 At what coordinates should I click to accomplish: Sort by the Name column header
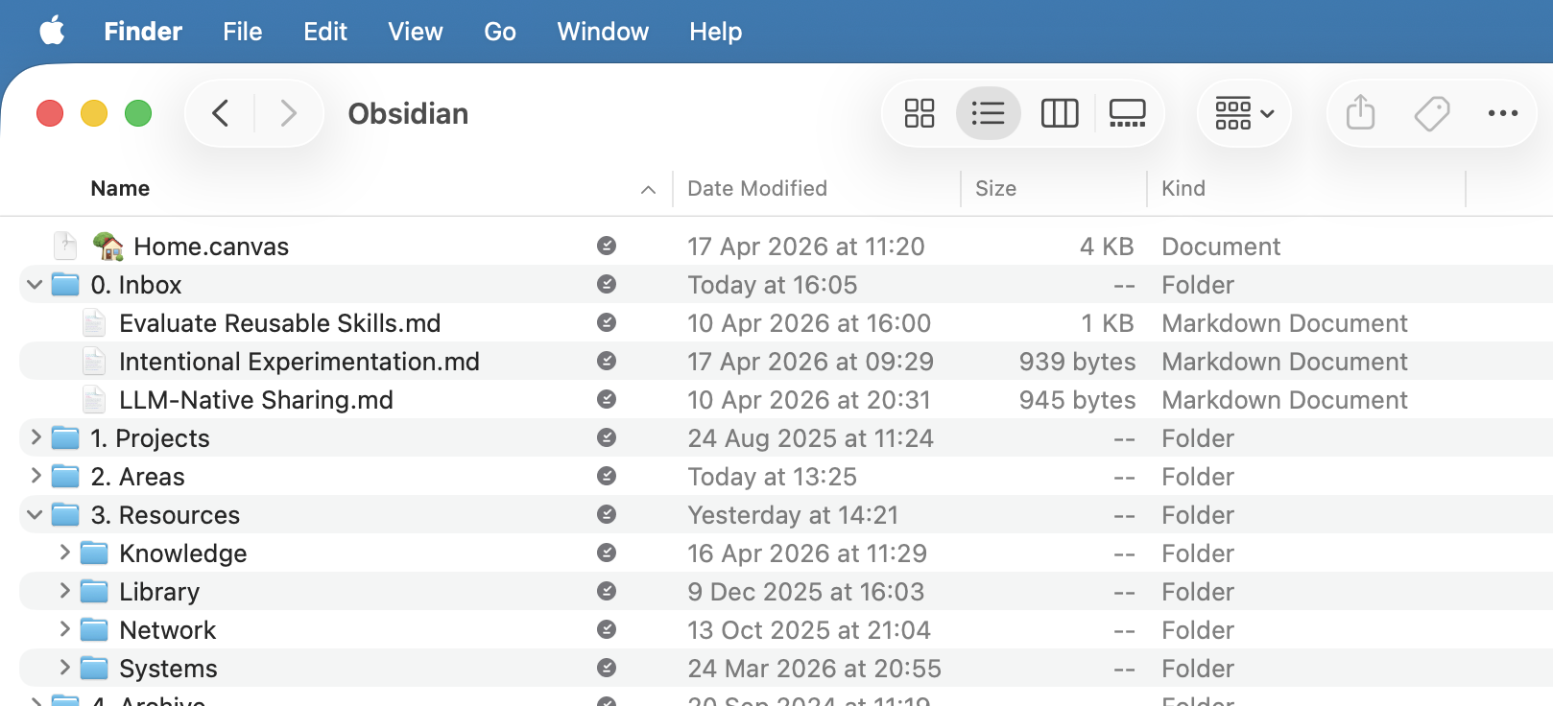120,188
